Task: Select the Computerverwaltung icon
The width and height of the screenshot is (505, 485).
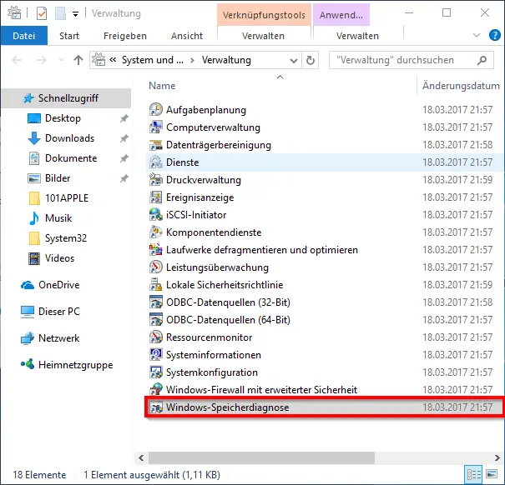Action: pos(156,127)
